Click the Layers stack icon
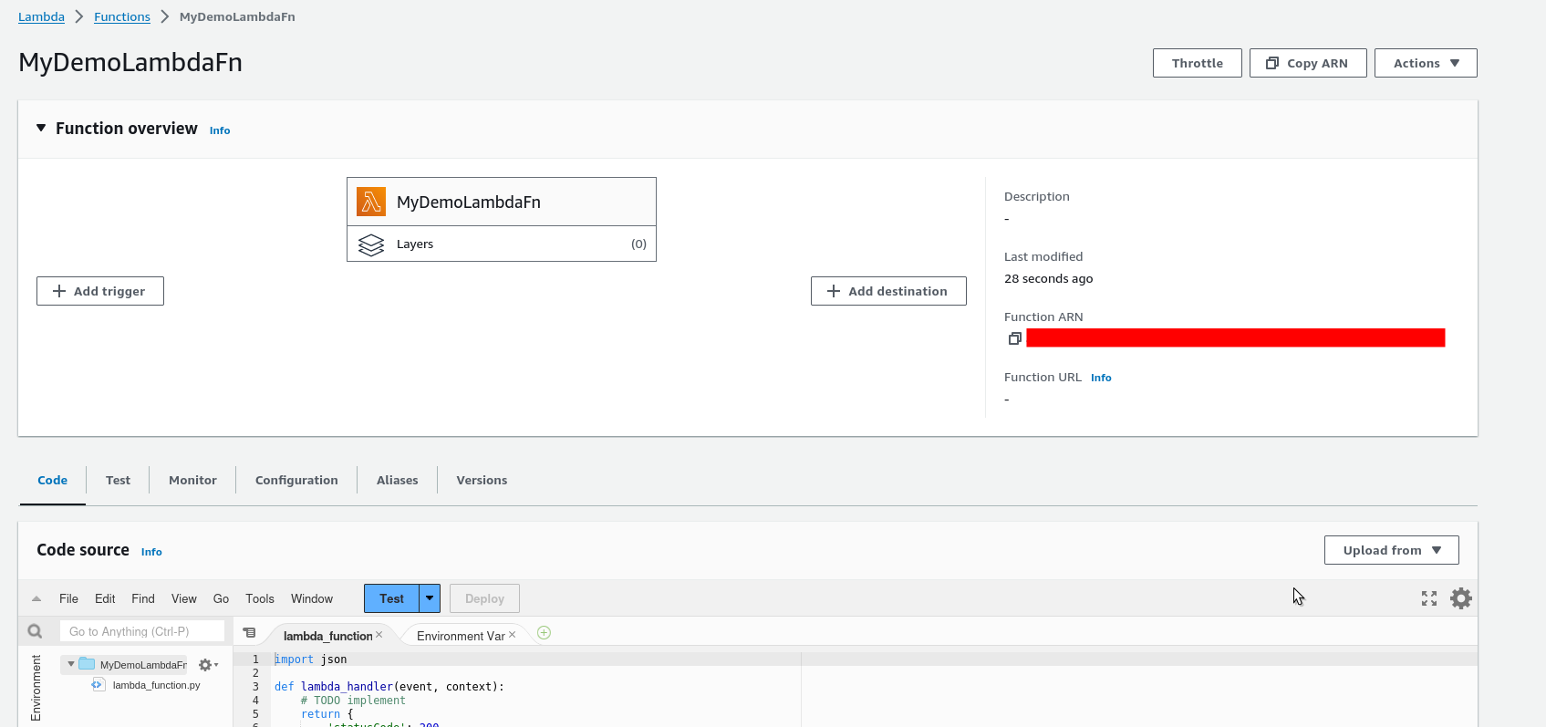 [x=371, y=244]
